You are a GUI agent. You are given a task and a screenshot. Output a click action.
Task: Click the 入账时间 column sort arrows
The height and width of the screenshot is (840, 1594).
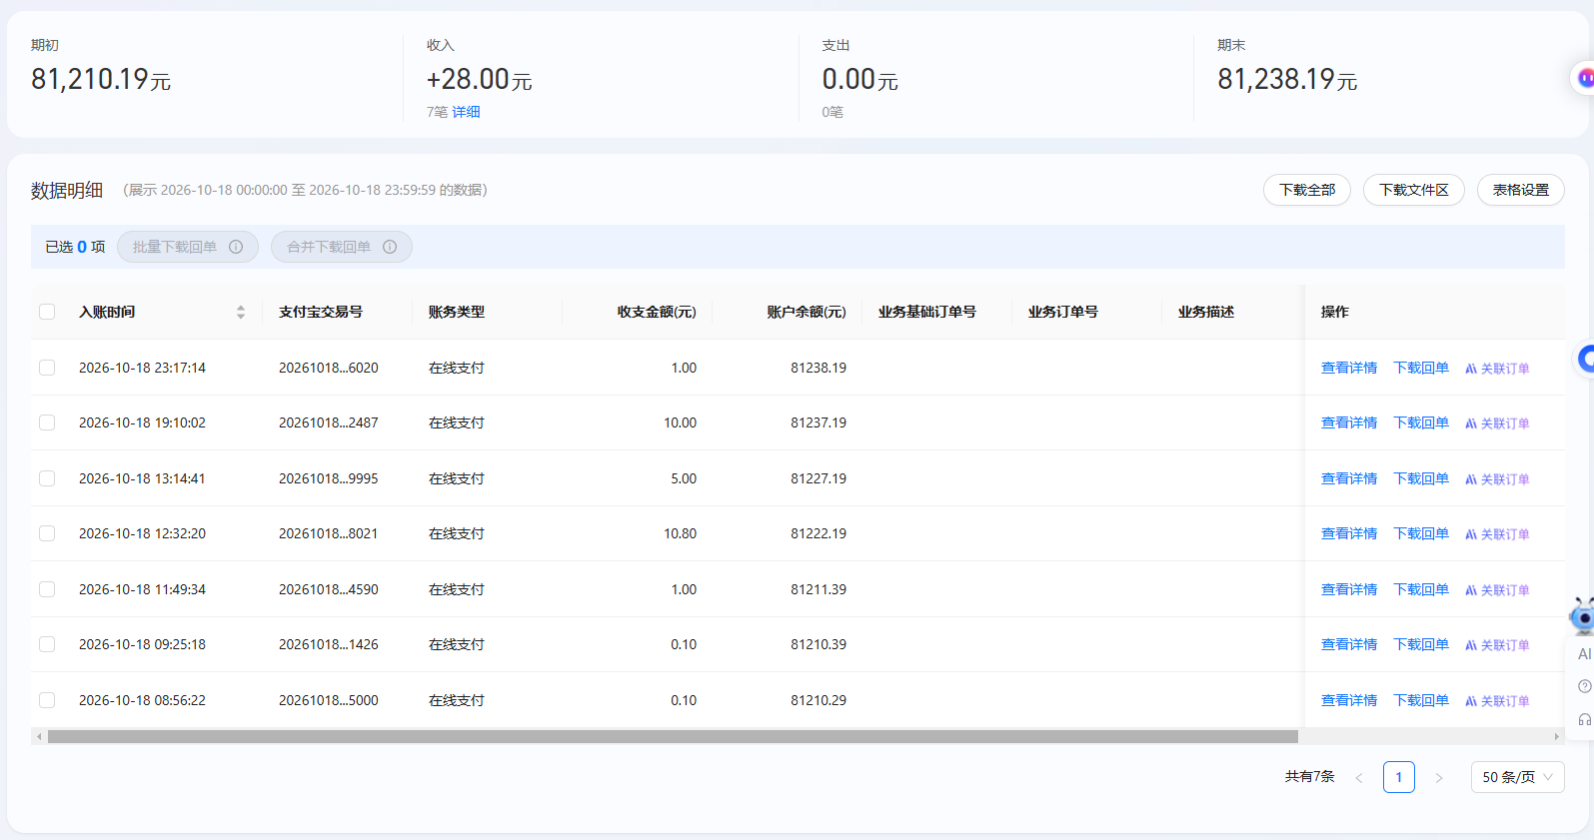coord(241,312)
